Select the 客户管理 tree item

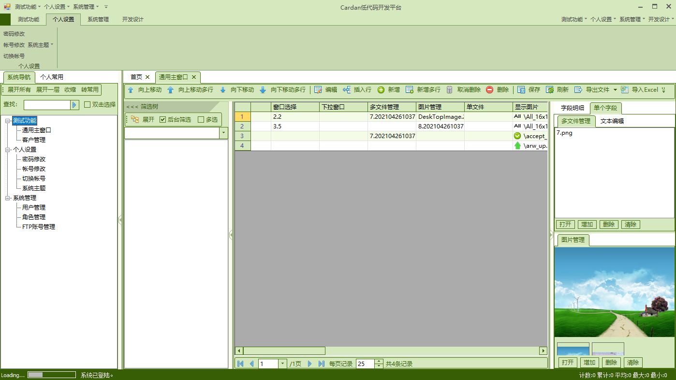[34, 140]
